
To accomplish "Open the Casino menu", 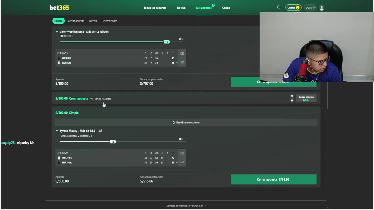I will 226,8.
